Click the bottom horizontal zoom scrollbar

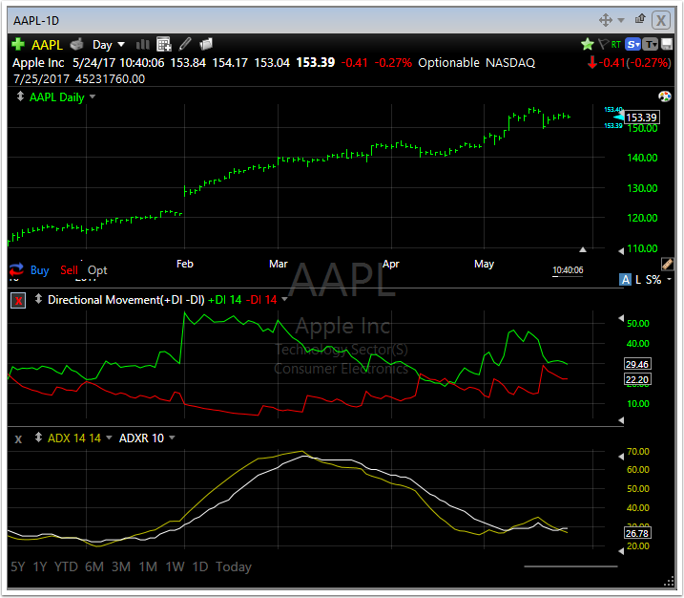click(570, 566)
